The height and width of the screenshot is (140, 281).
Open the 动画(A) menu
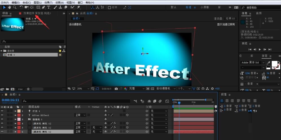pos(60,3)
